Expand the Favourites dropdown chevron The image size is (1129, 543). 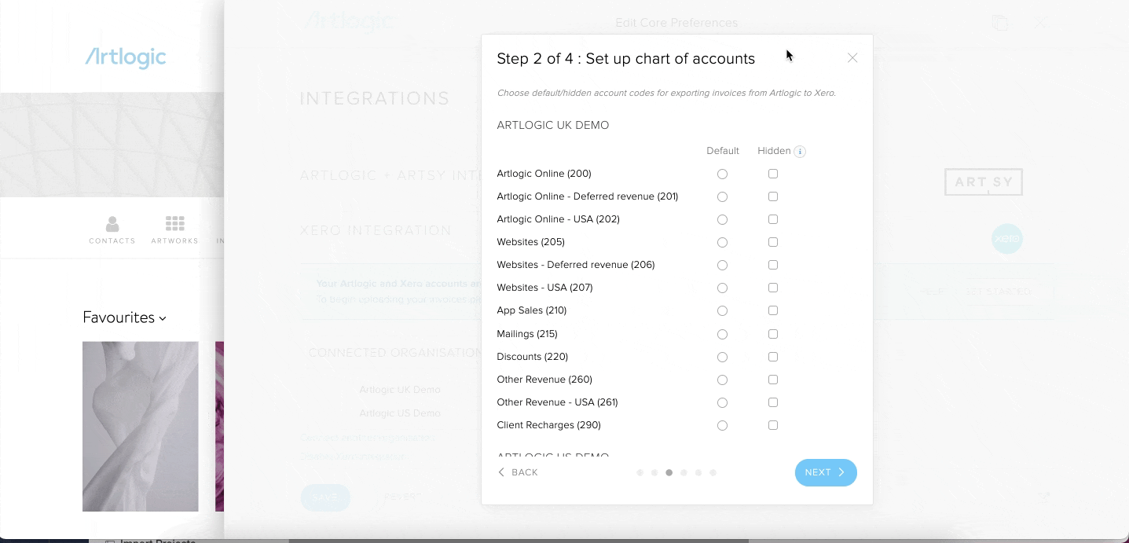[x=163, y=318]
